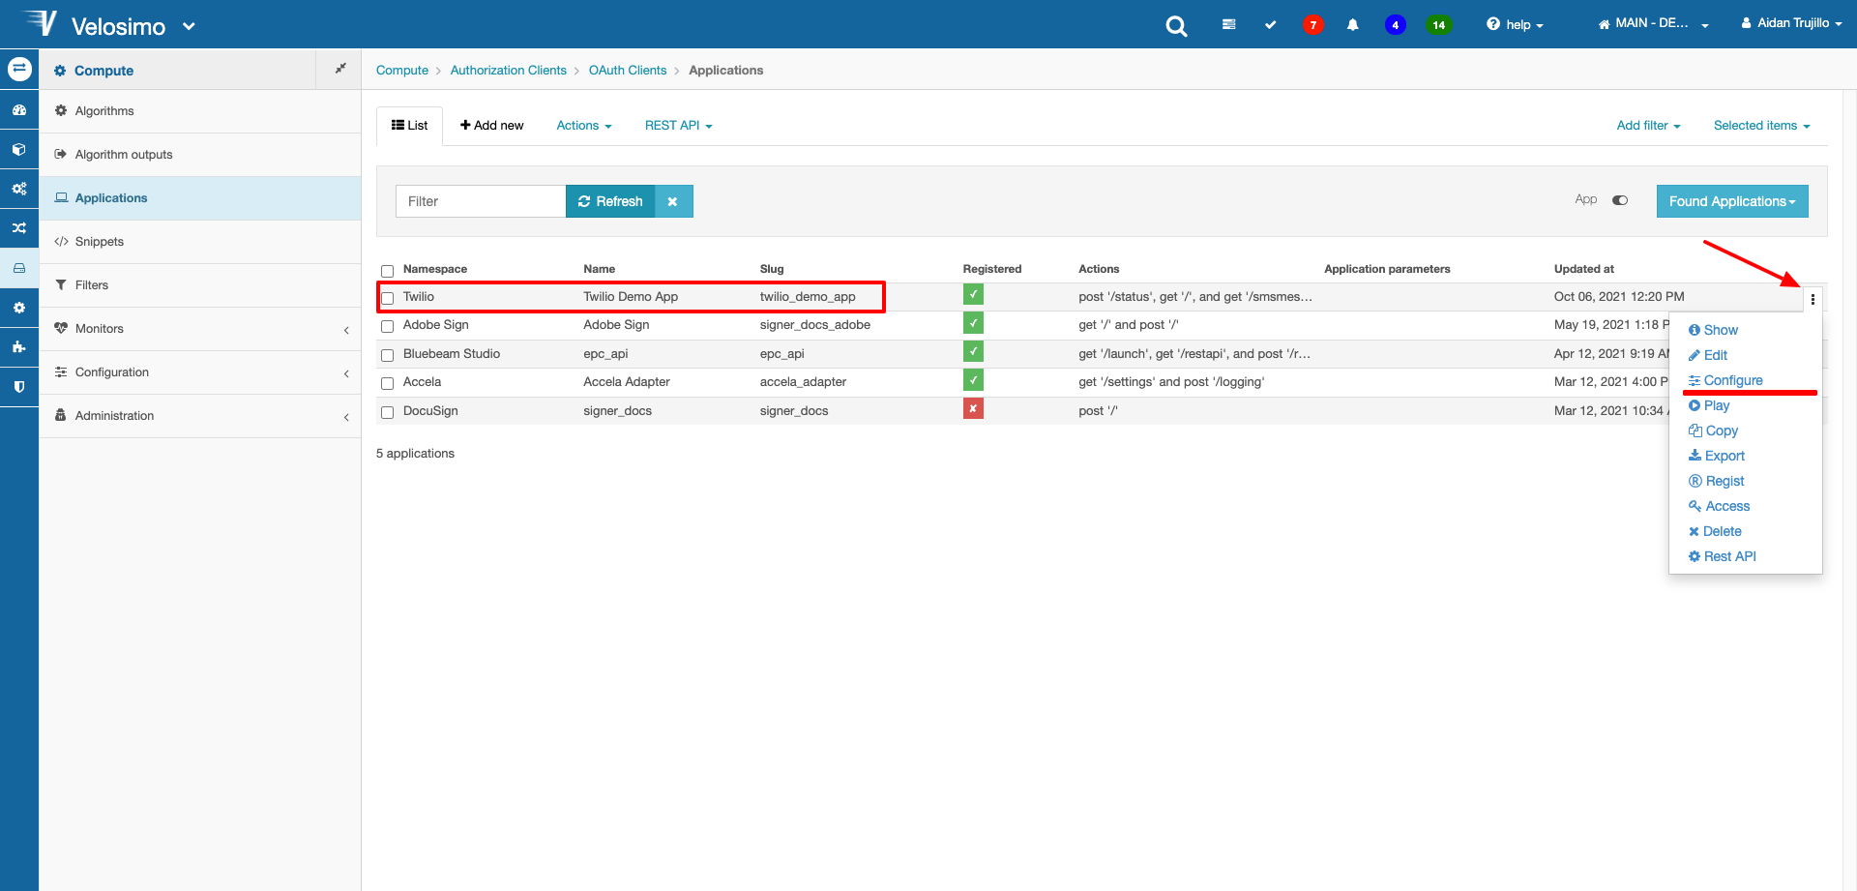Focus the Filter text field

point(481,201)
